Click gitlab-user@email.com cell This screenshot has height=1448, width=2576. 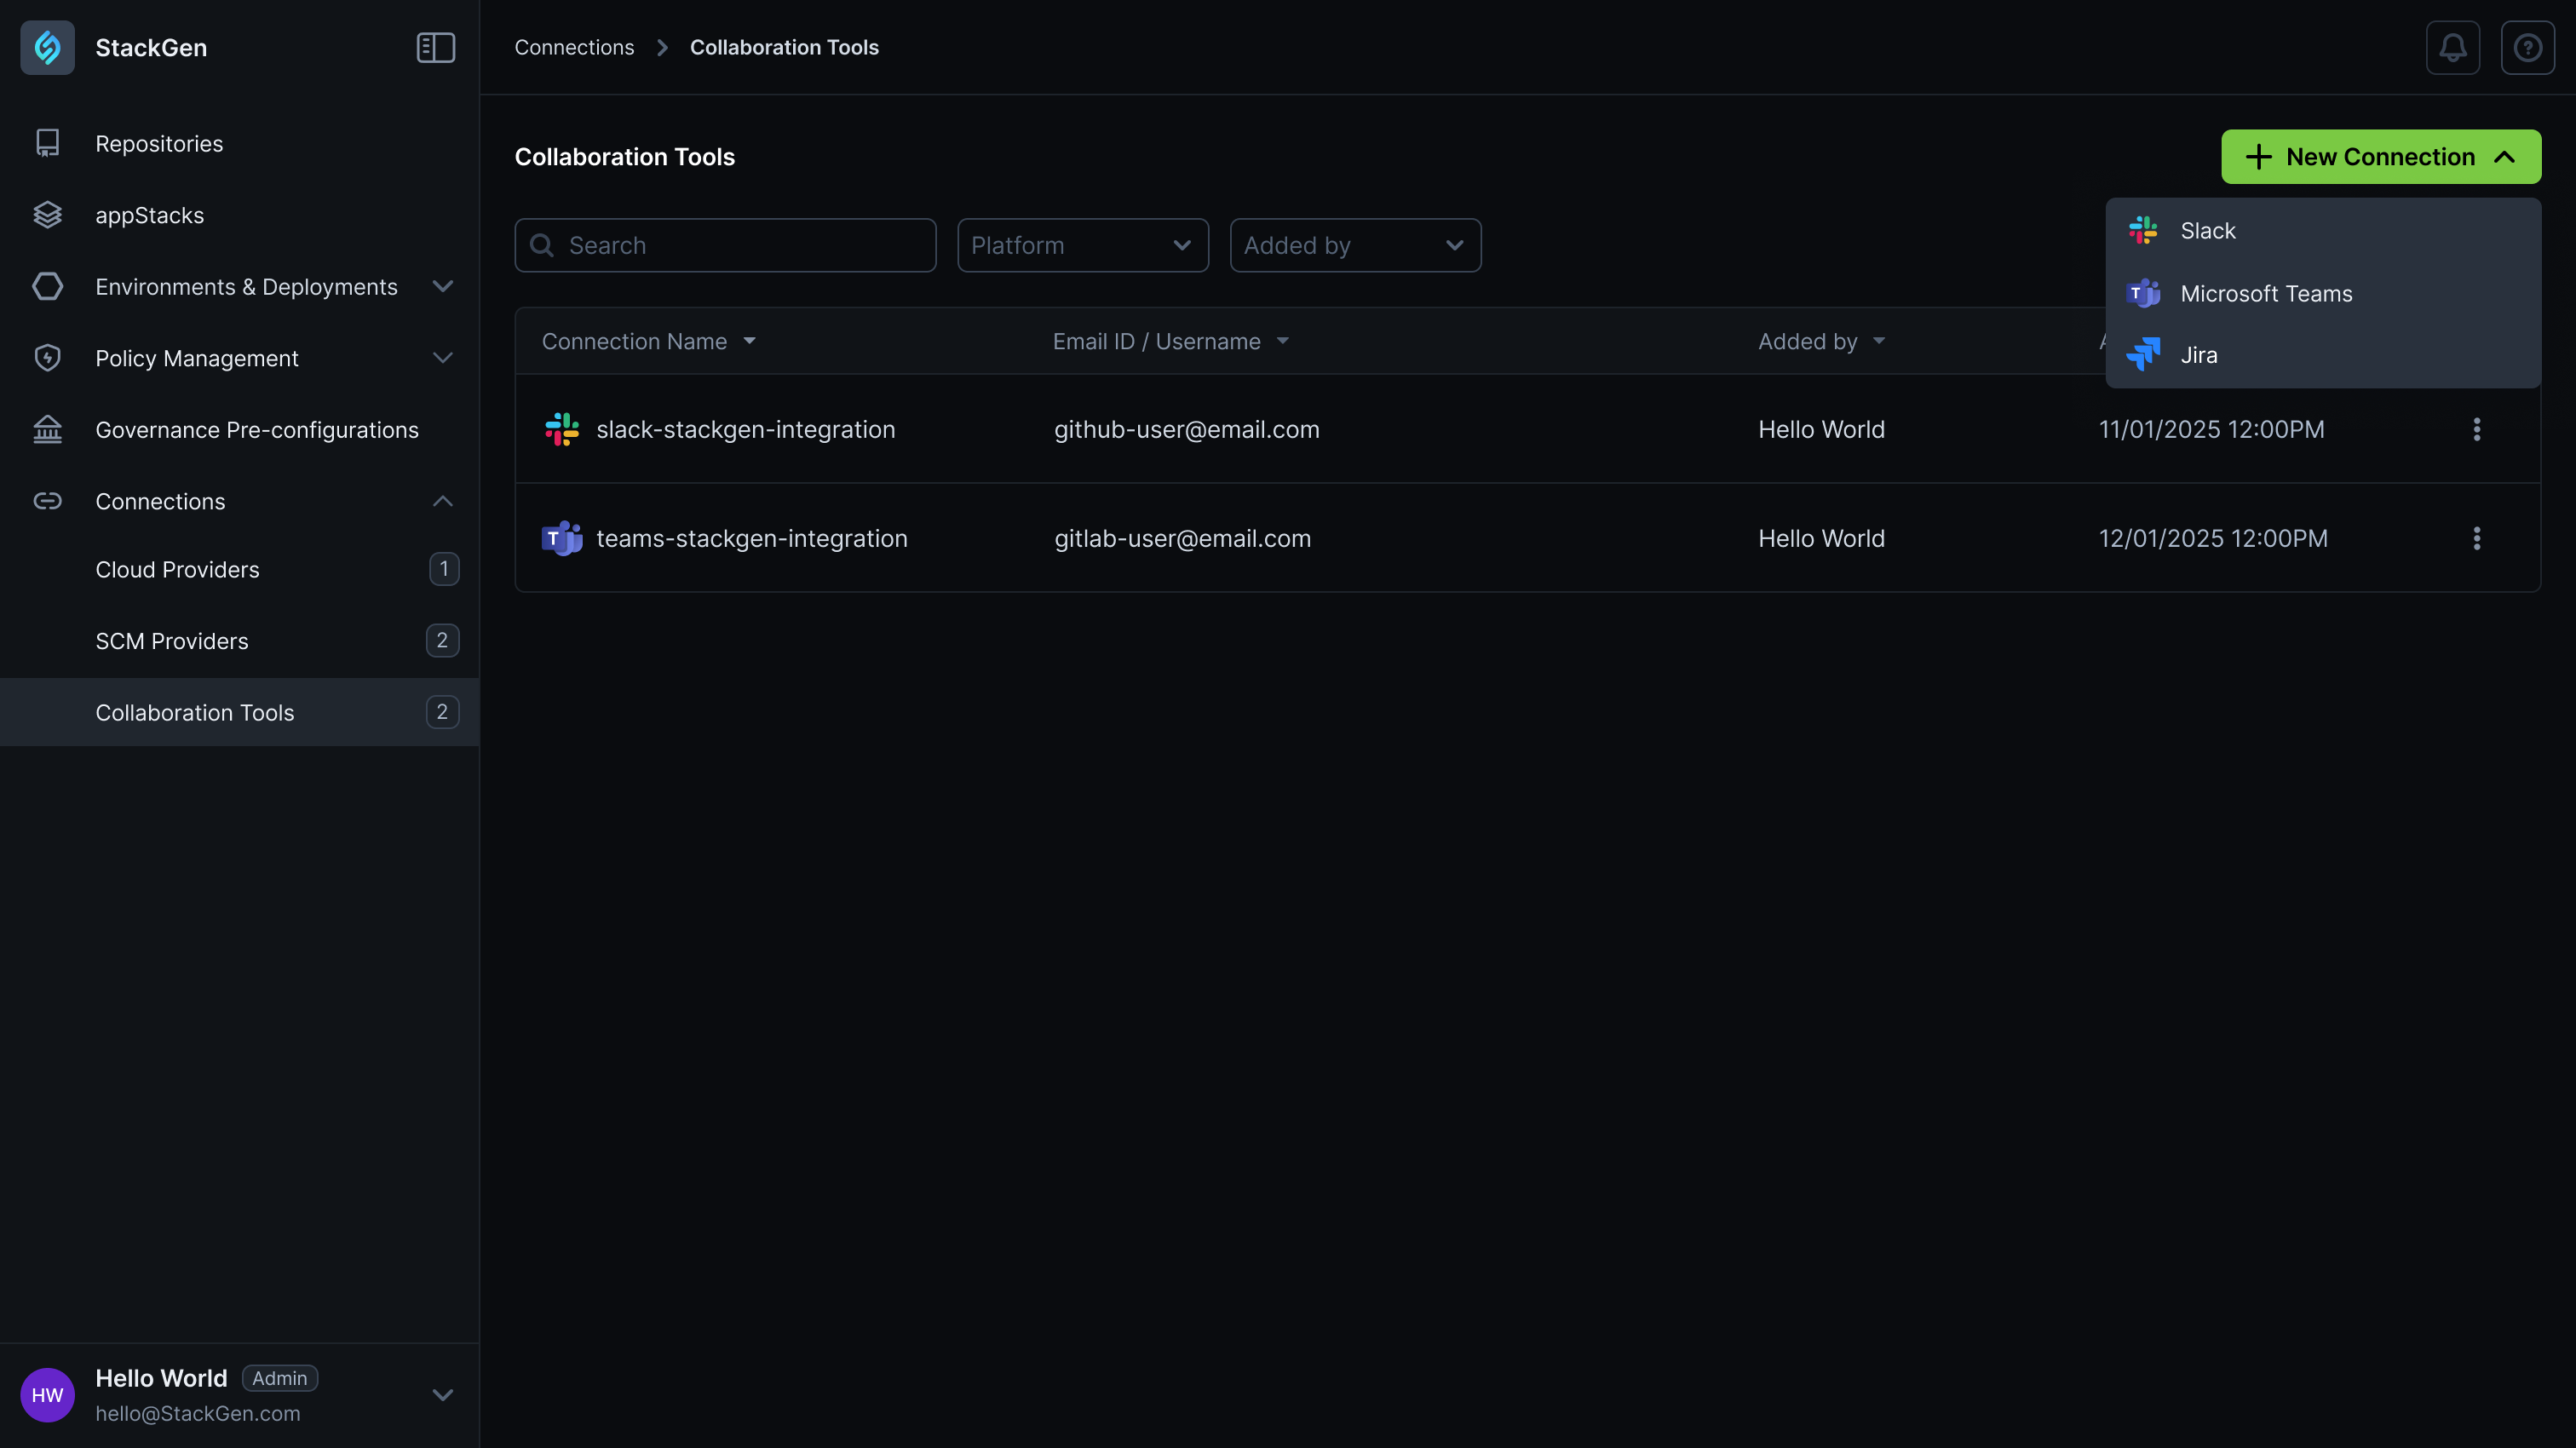(x=1182, y=538)
